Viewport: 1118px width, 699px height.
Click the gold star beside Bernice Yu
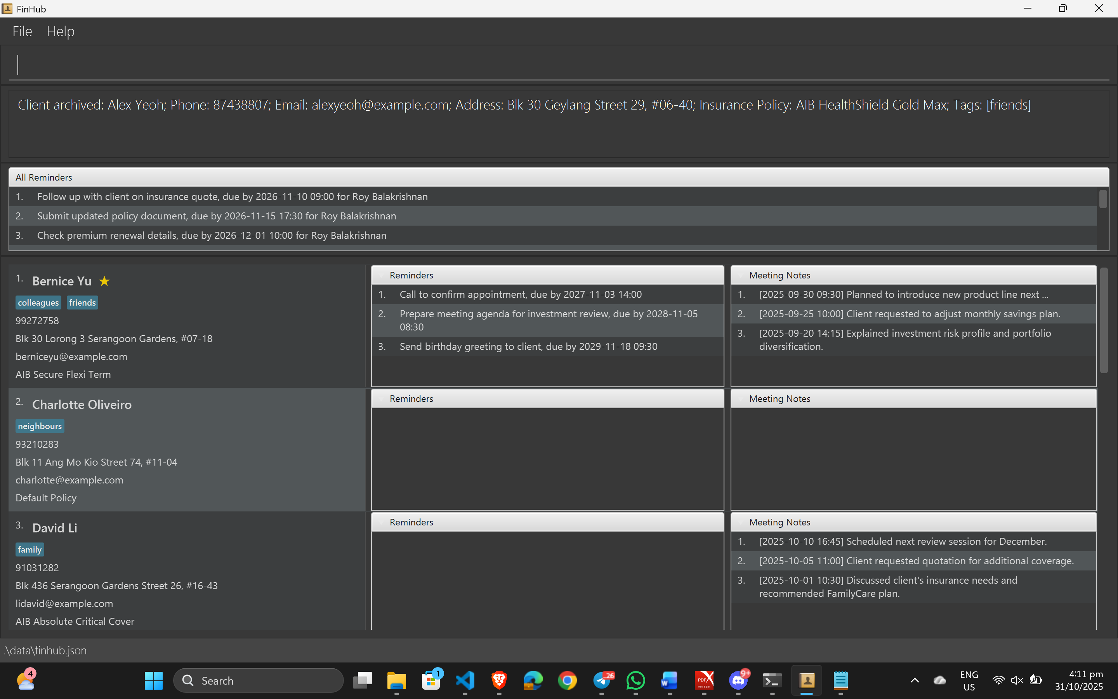104,281
